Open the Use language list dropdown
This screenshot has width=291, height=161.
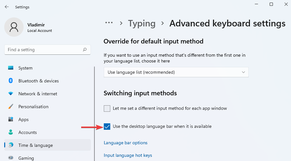tap(176, 72)
